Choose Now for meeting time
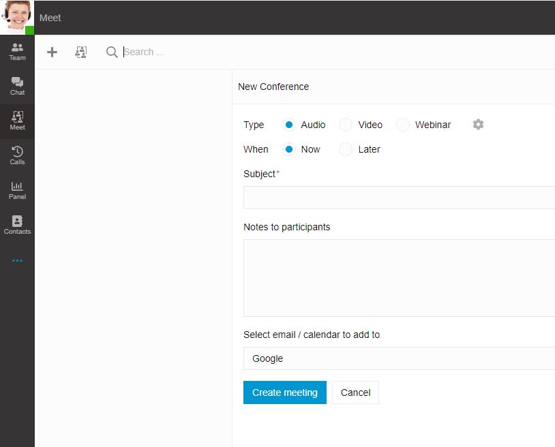The image size is (555, 447). (x=289, y=149)
